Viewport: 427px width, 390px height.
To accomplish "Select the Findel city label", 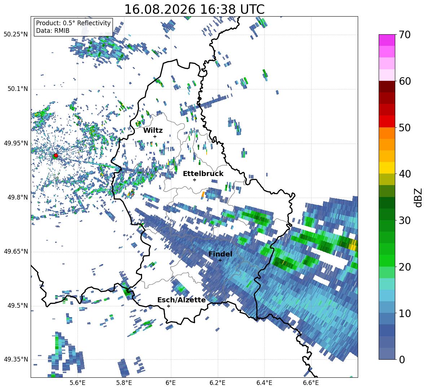I will click(220, 254).
